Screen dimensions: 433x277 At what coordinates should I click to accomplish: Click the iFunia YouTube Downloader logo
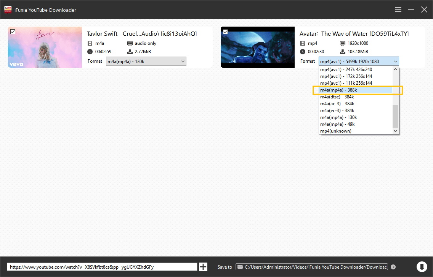point(8,9)
